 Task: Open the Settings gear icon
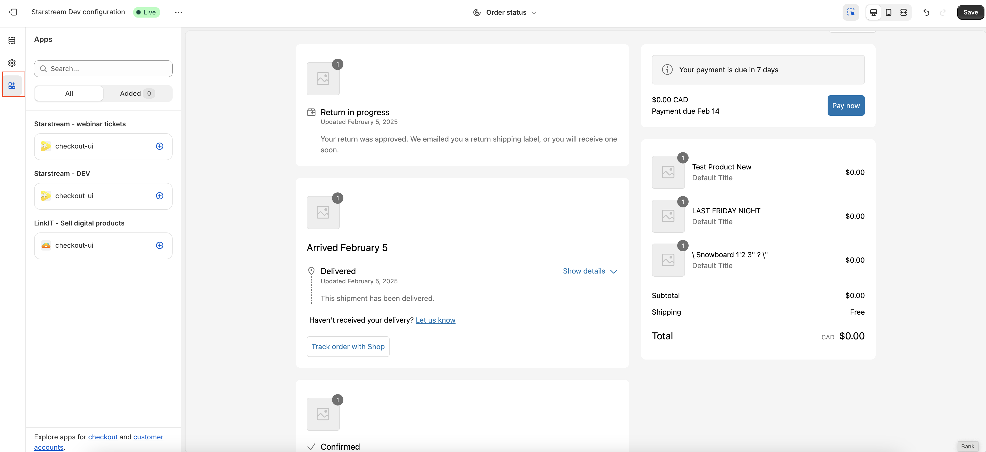point(12,63)
